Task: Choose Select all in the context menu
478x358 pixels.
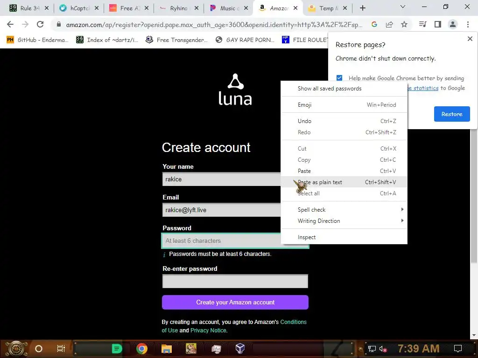Action: [344, 193]
